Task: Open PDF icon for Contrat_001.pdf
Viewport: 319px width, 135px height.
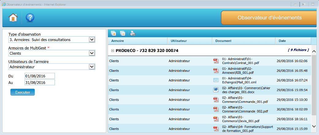Action: (x=216, y=61)
